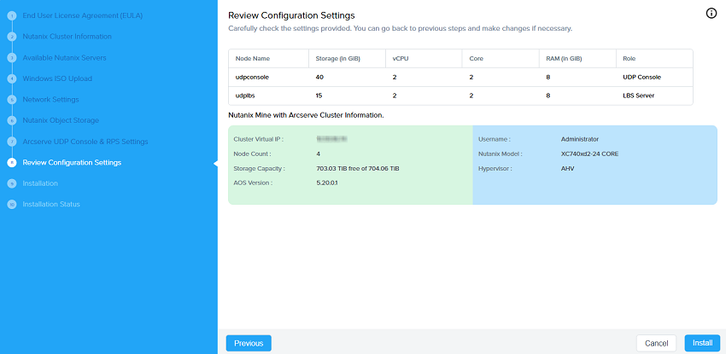The image size is (726, 354).
Task: Select step 4 circle for Windows ISO Upload
Action: (12, 79)
